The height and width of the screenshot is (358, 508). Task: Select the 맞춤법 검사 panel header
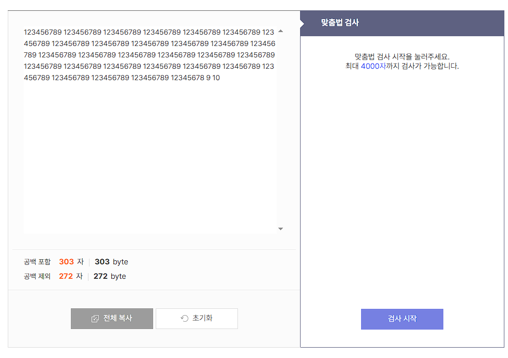tap(402, 23)
